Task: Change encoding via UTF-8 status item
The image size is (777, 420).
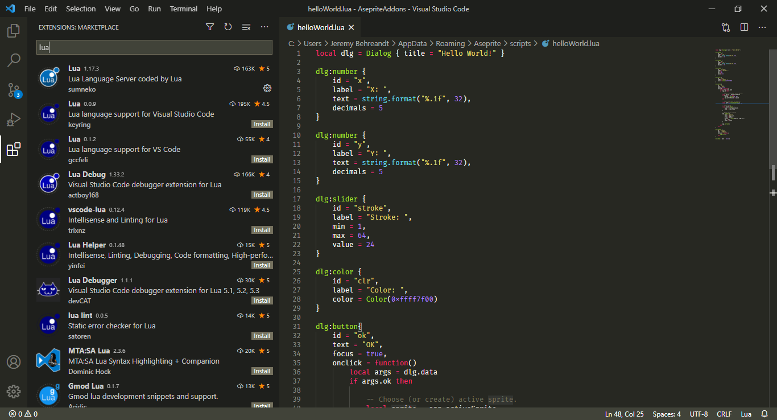Action: [699, 414]
